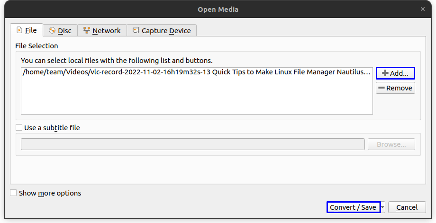Open the Capture Device tab
Image resolution: width=436 pixels, height=223 pixels.
point(162,31)
